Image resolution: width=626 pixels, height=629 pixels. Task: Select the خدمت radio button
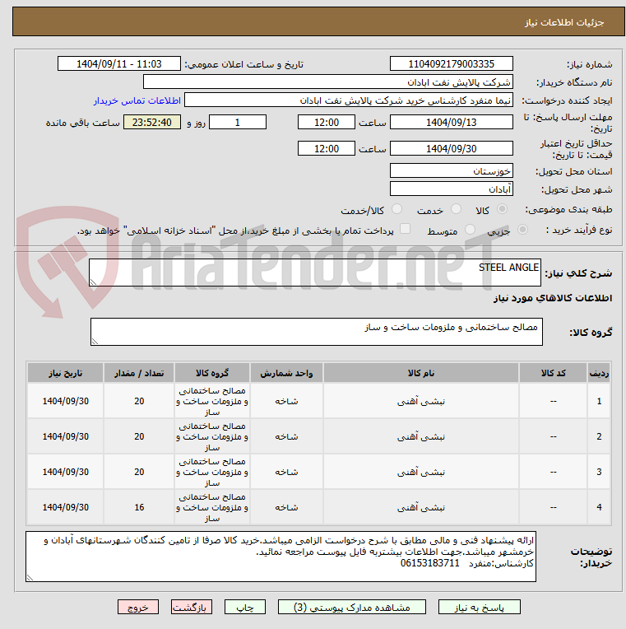click(x=456, y=209)
